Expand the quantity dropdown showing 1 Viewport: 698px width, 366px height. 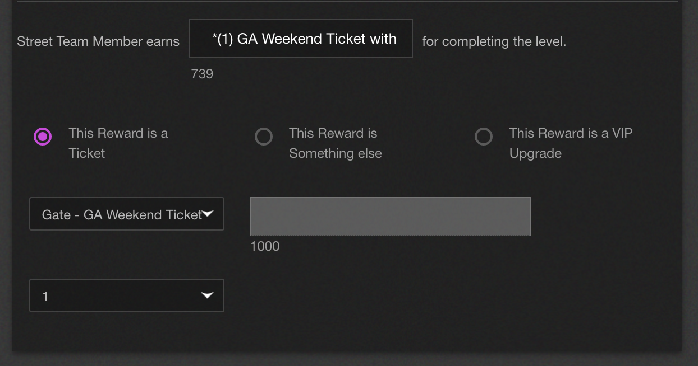point(127,295)
